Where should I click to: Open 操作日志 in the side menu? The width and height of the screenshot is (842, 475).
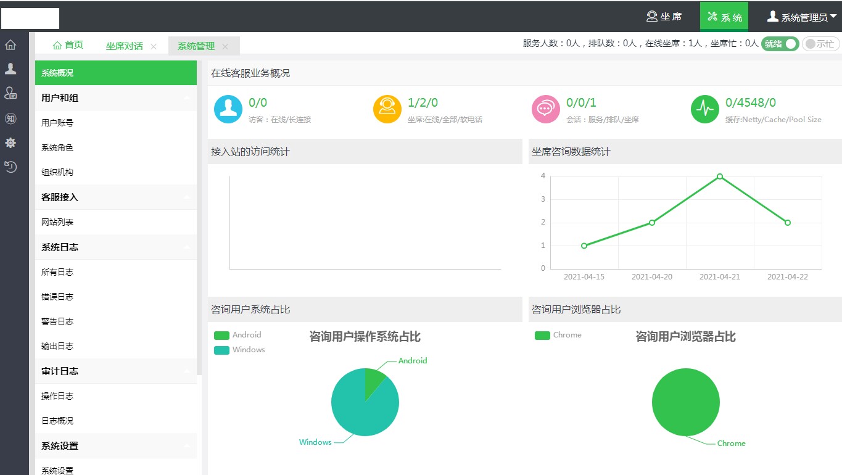(116, 396)
